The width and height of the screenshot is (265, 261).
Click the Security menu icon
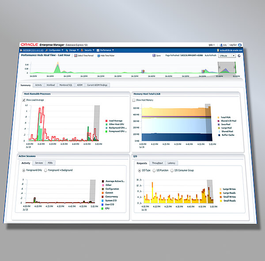click(x=83, y=50)
